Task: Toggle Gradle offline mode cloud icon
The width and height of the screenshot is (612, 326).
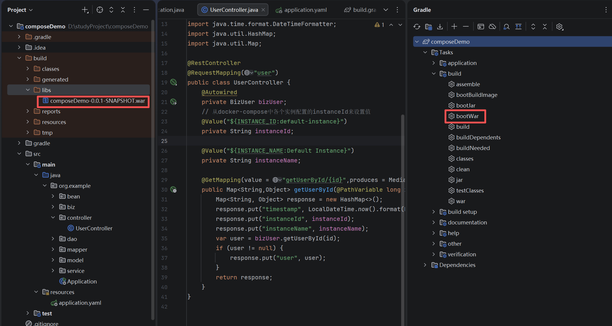Action: [492, 27]
